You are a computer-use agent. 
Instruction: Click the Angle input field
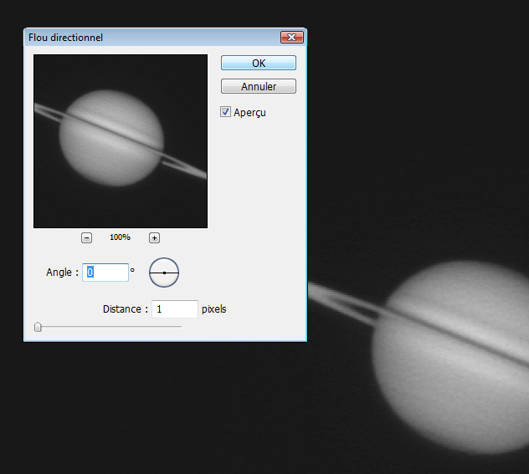(105, 273)
